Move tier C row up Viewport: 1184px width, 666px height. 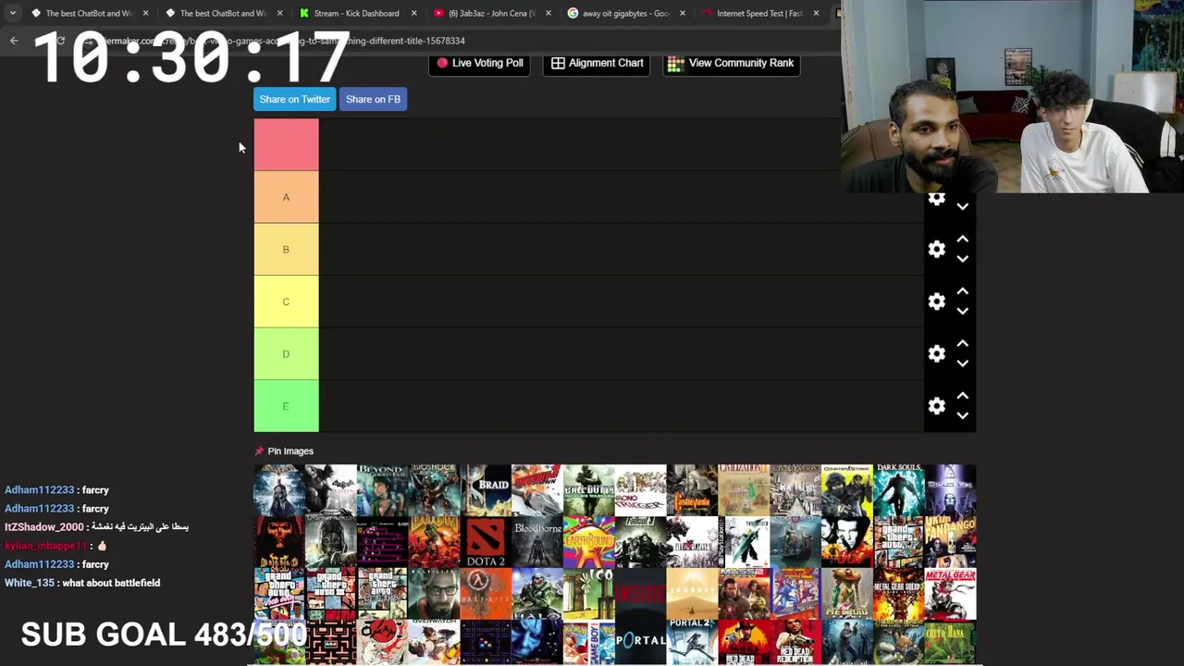963,290
